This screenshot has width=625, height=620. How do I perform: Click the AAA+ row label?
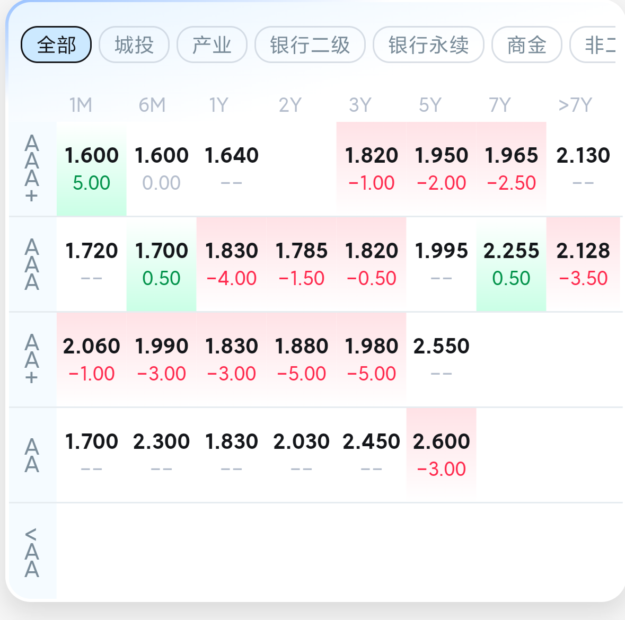32,169
